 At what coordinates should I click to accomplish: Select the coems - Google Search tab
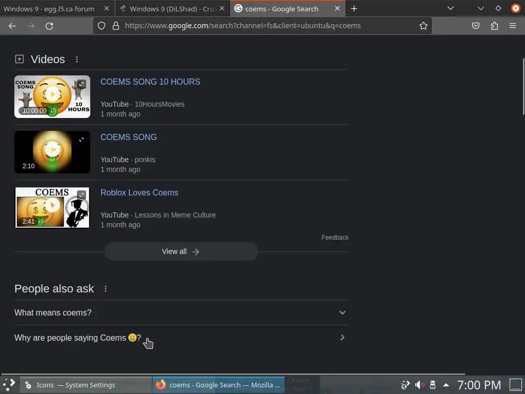point(281,9)
